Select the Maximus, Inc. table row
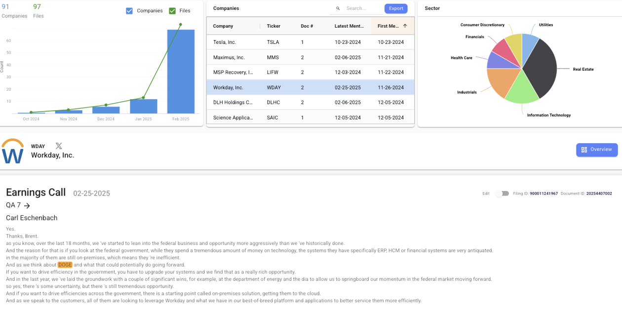622x312 pixels. [x=310, y=58]
